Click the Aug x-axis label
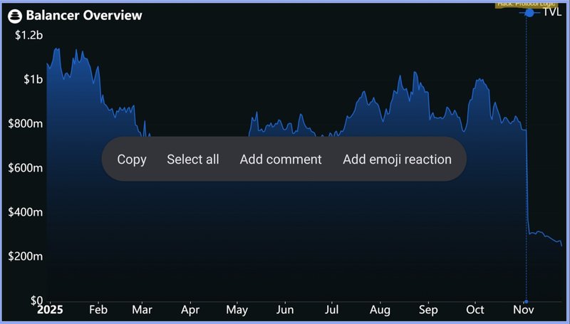570x324 pixels. tap(380, 310)
